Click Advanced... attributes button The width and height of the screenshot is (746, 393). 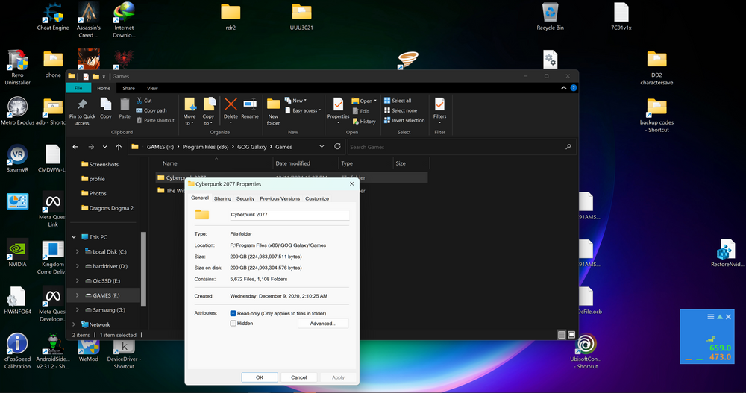click(x=323, y=324)
